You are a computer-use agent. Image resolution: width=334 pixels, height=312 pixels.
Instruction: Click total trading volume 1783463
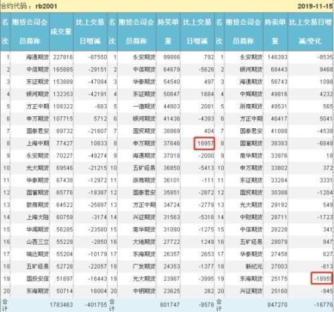[x=61, y=305]
